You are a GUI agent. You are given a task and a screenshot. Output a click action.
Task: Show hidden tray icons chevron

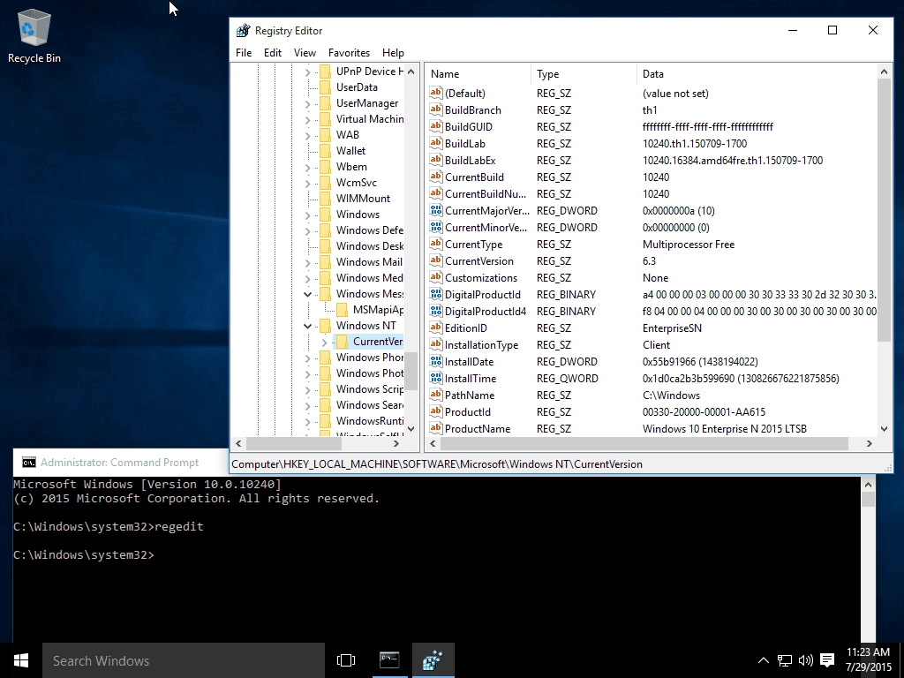763,660
